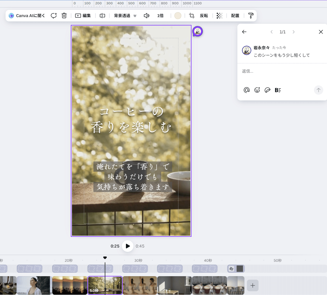Add a new clip with the plus button
The width and height of the screenshot is (327, 295).
tap(252, 285)
